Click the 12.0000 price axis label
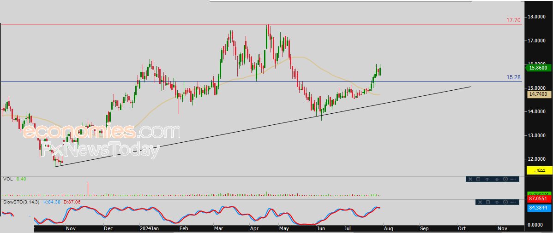 tap(538, 159)
